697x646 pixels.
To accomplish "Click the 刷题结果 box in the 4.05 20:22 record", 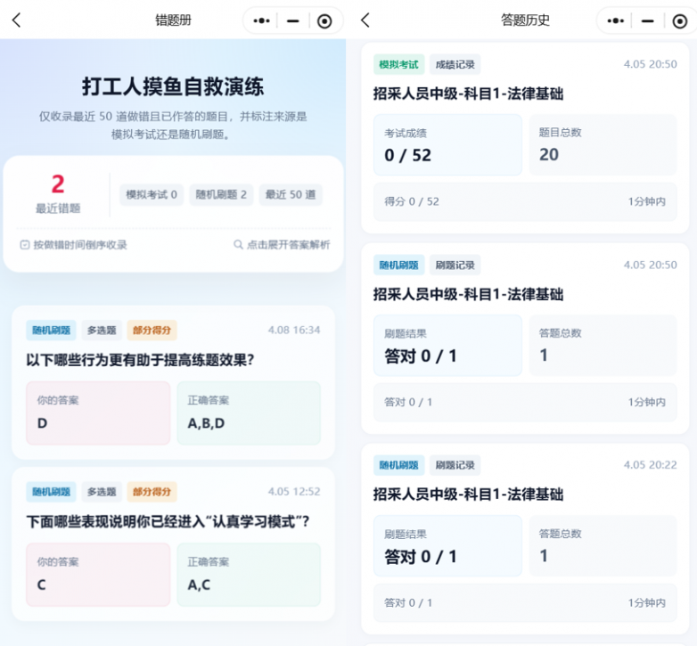I will coord(447,545).
